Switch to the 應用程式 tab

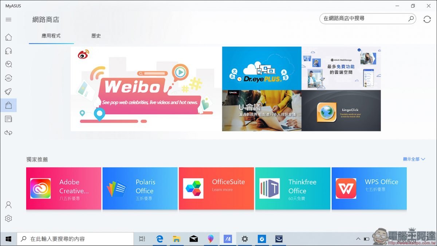[x=51, y=36]
